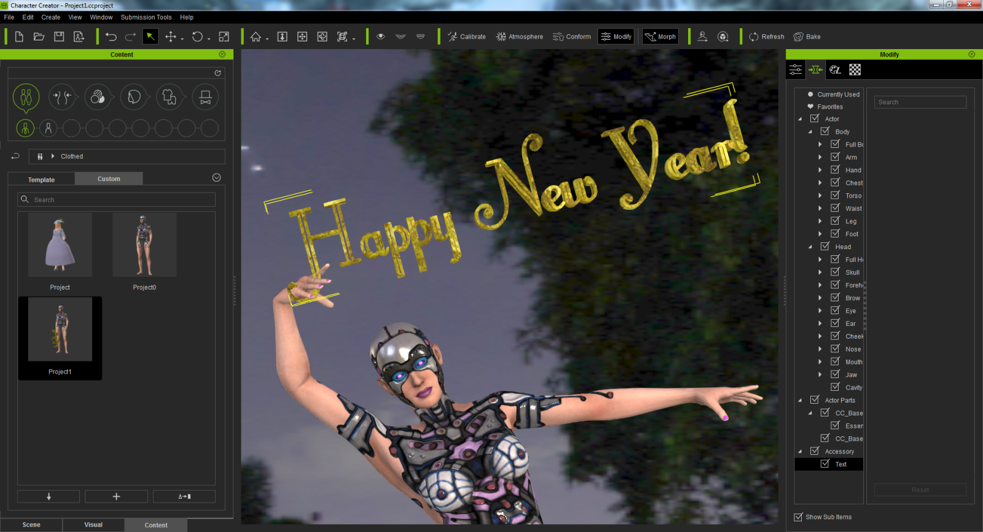Expand the Leg tree node
The height and width of the screenshot is (532, 983).
pos(820,221)
